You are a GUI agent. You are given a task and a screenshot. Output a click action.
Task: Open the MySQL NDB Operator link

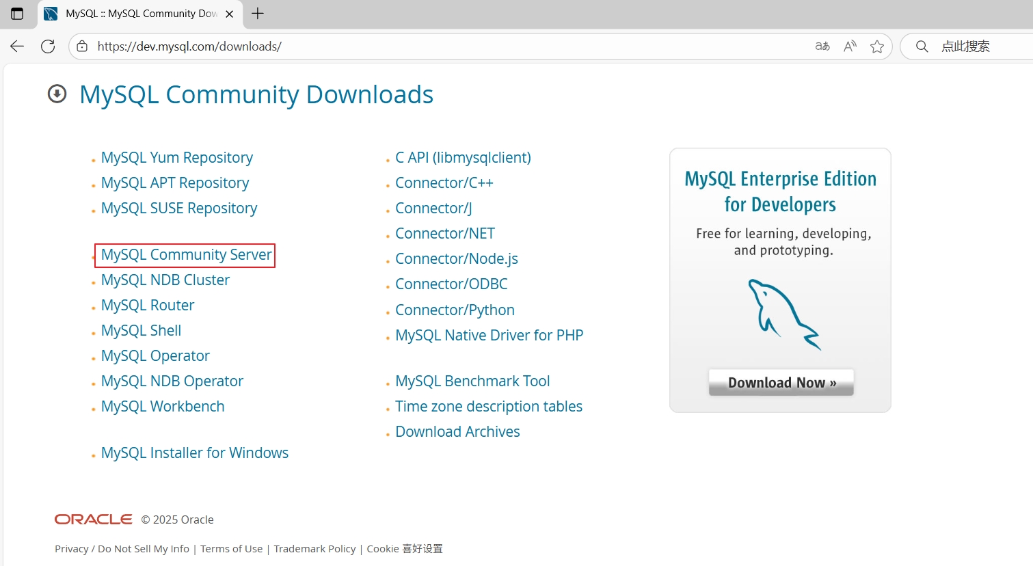172,381
